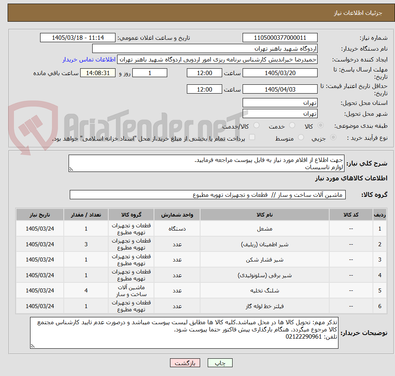Click the price validity date 1405/04/03
The image size is (395, 376).
pyautogui.click(x=280, y=89)
